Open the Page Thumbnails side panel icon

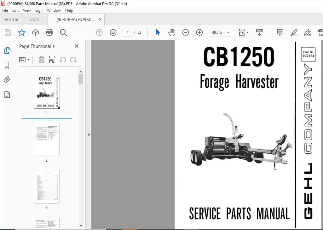coord(7,50)
